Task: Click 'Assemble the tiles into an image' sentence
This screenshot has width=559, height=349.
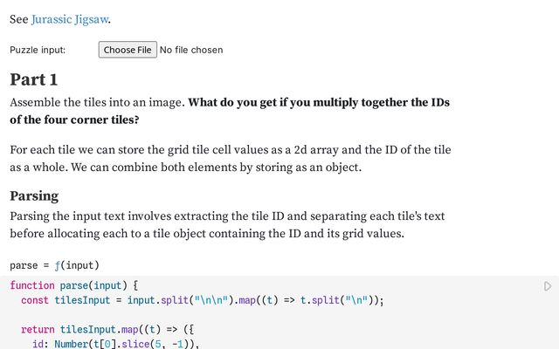Action: 96,103
